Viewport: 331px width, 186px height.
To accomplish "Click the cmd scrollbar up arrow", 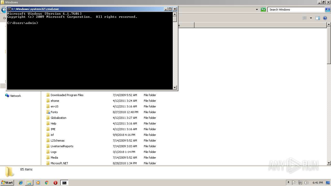I will (x=175, y=14).
